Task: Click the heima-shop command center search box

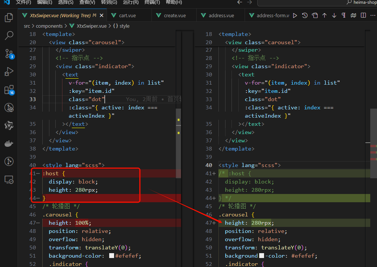Action: [317, 2]
